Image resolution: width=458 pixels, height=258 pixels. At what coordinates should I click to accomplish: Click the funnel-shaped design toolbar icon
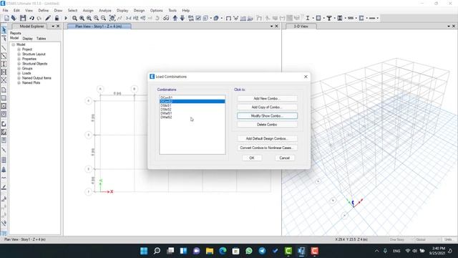329,18
